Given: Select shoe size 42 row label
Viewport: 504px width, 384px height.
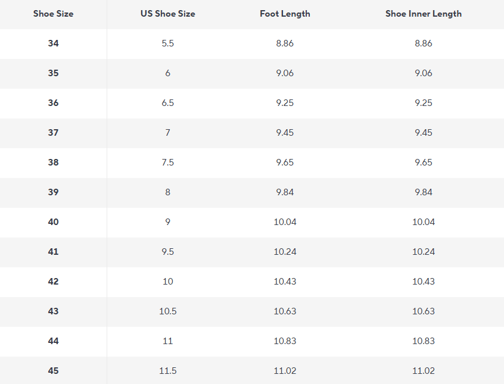Looking at the screenshot, I should point(54,282).
